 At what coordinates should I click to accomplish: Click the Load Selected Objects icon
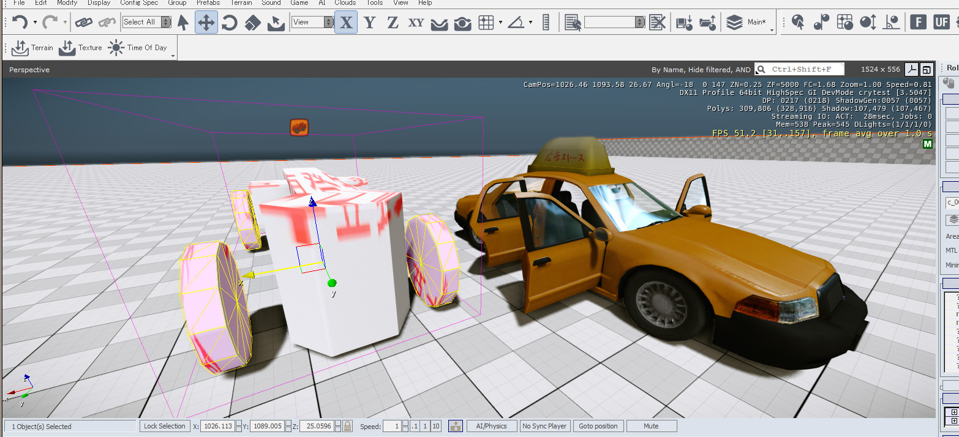click(707, 23)
